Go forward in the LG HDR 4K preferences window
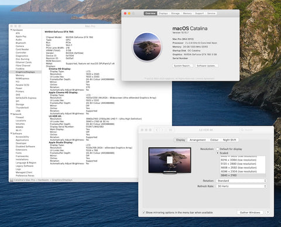The image size is (281, 227). point(163,130)
